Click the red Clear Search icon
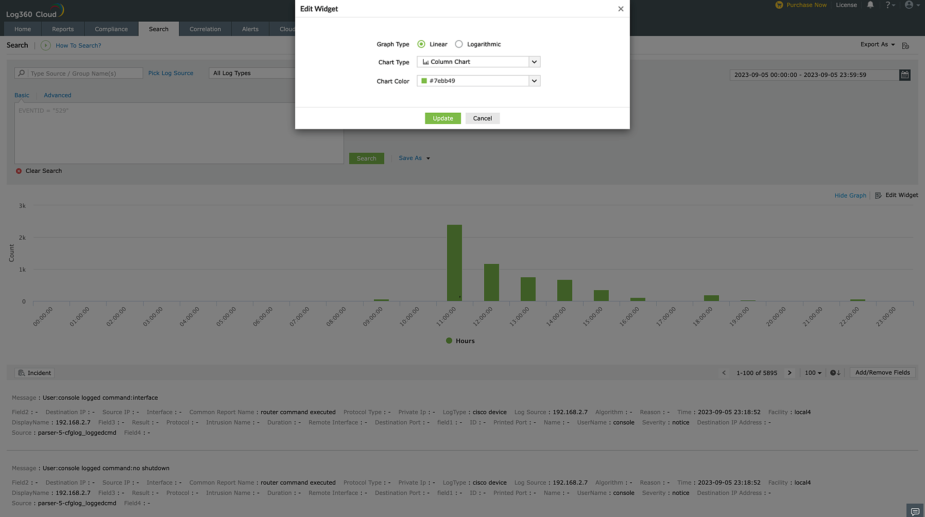Image resolution: width=925 pixels, height=517 pixels. click(19, 171)
